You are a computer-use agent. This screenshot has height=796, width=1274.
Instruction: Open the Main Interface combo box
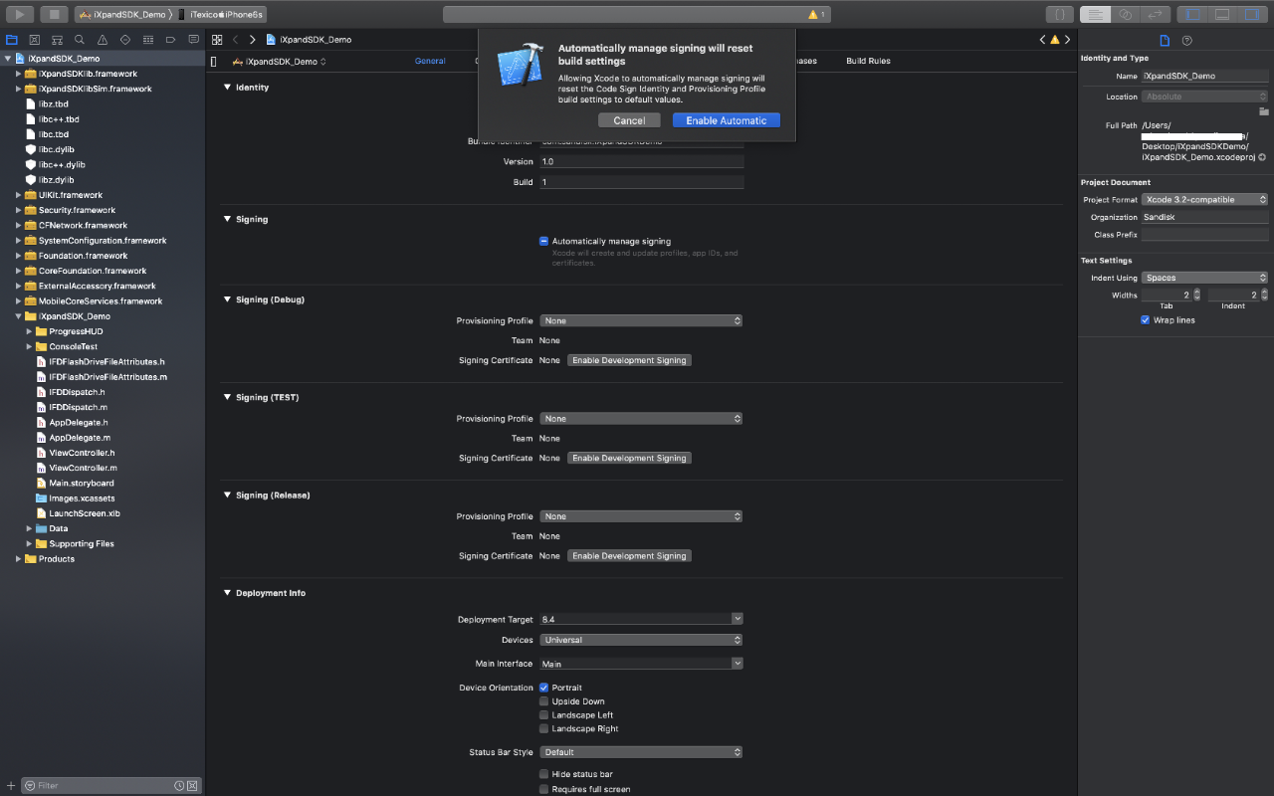641,664
